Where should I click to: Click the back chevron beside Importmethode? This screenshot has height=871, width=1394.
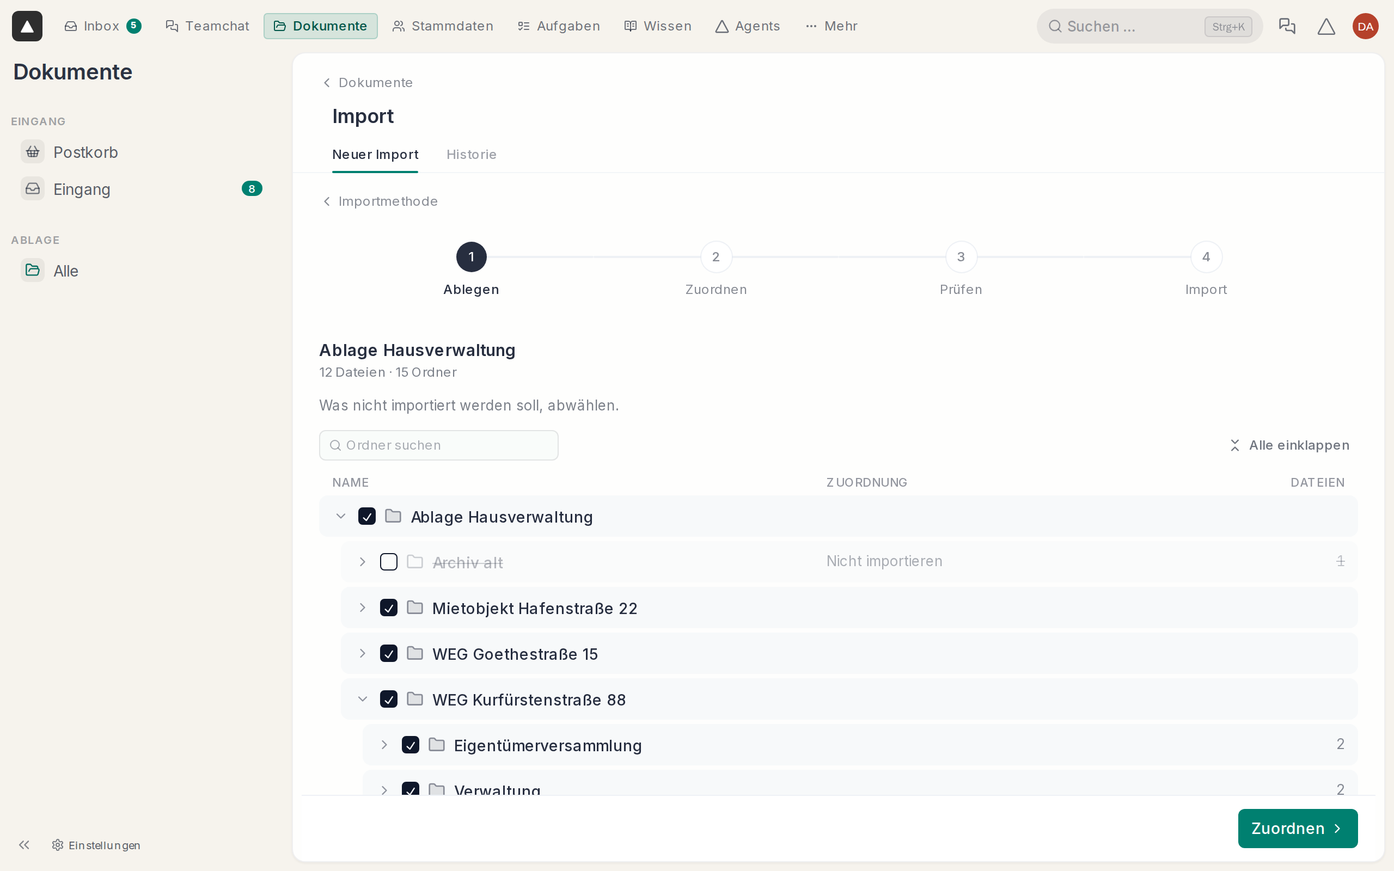pos(327,201)
